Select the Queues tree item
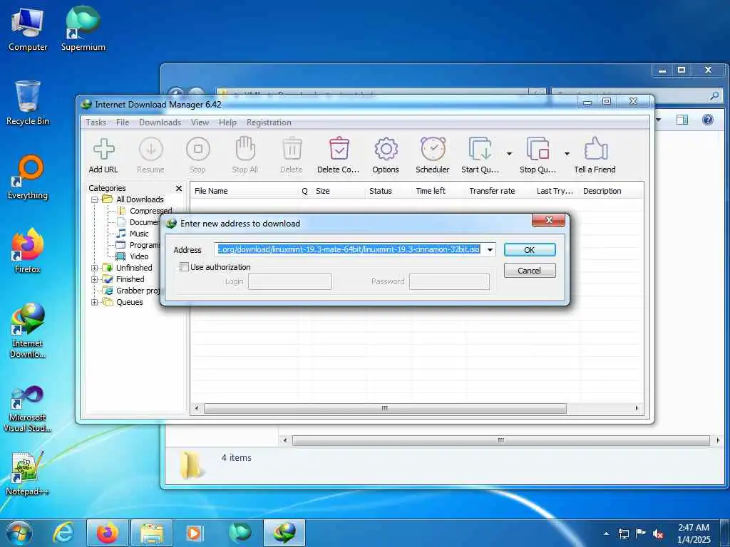The height and width of the screenshot is (547, 730). [x=123, y=302]
